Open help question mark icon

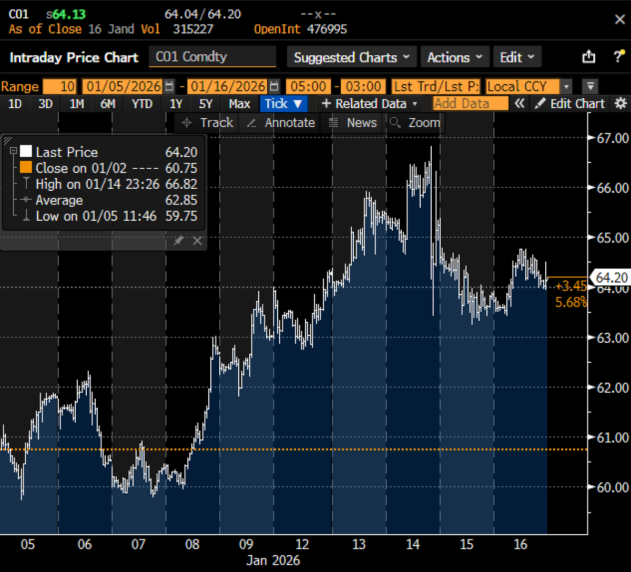click(x=619, y=57)
